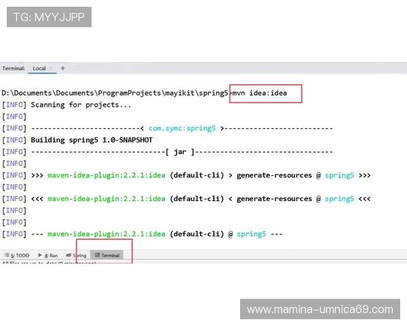This screenshot has height=326, width=407.
Task: Click the Spring leaf icon
Action: tap(69, 255)
